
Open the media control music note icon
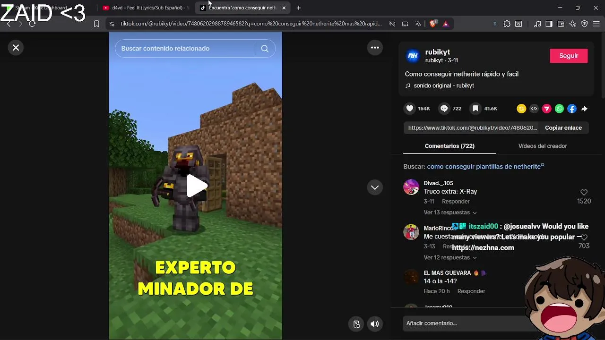click(x=537, y=24)
